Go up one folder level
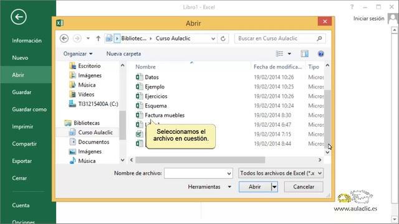The height and width of the screenshot is (224, 399). (x=99, y=39)
